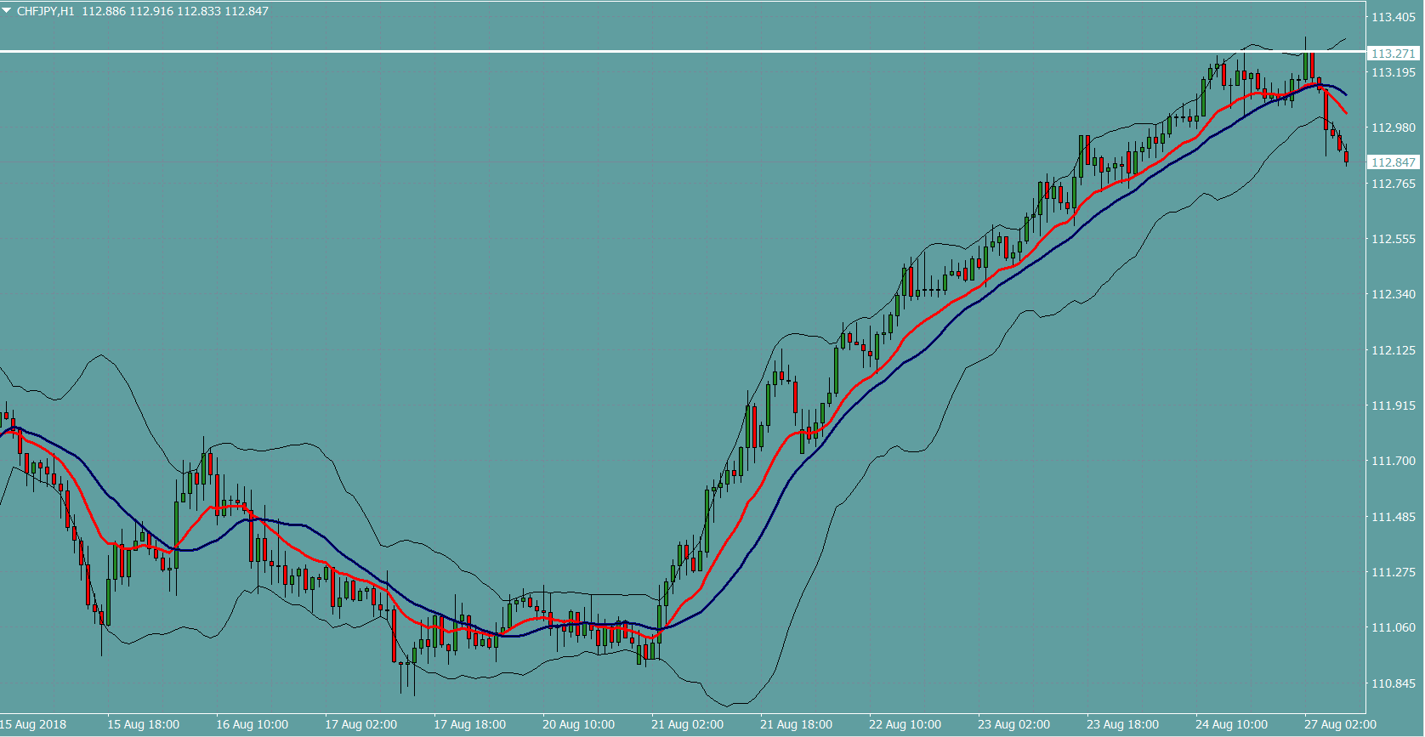Click the current price label 112.847
Image resolution: width=1425 pixels, height=737 pixels.
click(1393, 162)
